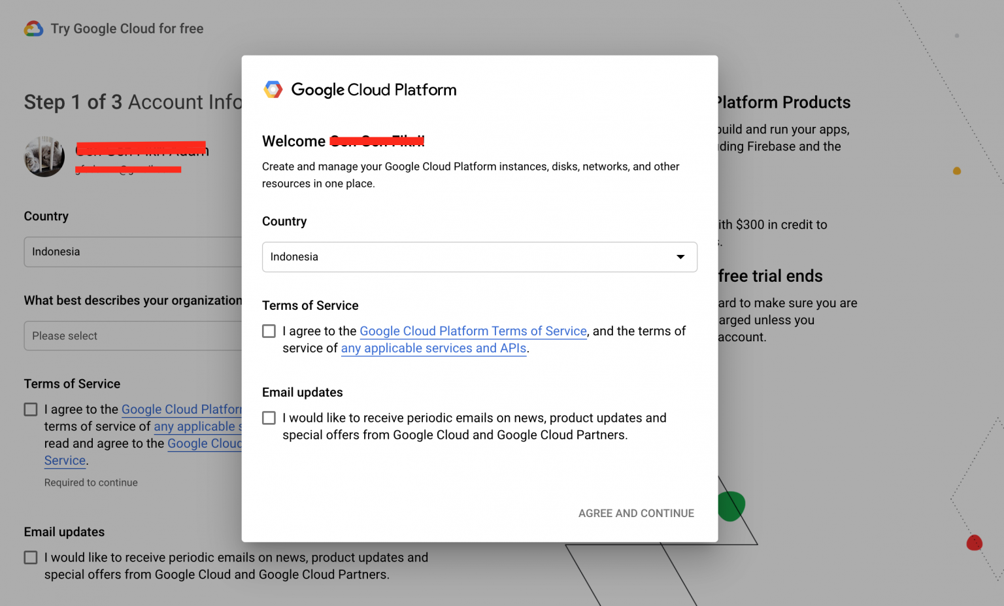
Task: Click the Service link below the terms text
Action: [64, 460]
